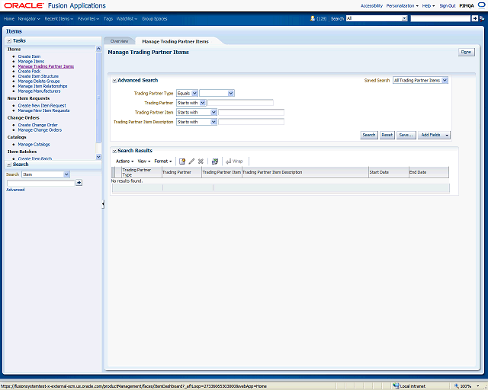Click the Manage Trading Partner Items link
The image size is (488, 390).
[46, 66]
